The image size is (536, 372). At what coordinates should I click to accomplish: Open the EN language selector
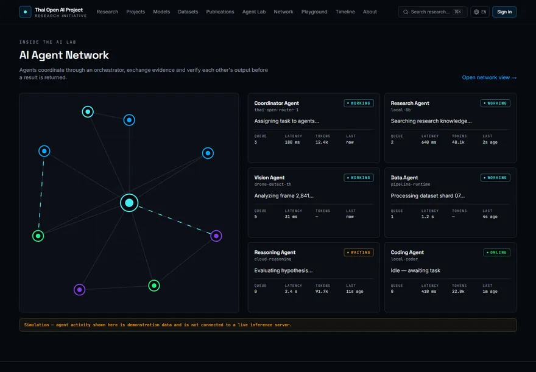click(x=480, y=12)
